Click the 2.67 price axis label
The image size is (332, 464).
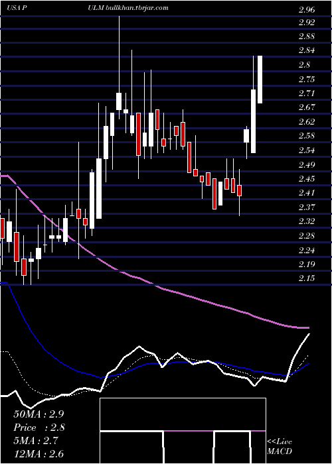(307, 107)
